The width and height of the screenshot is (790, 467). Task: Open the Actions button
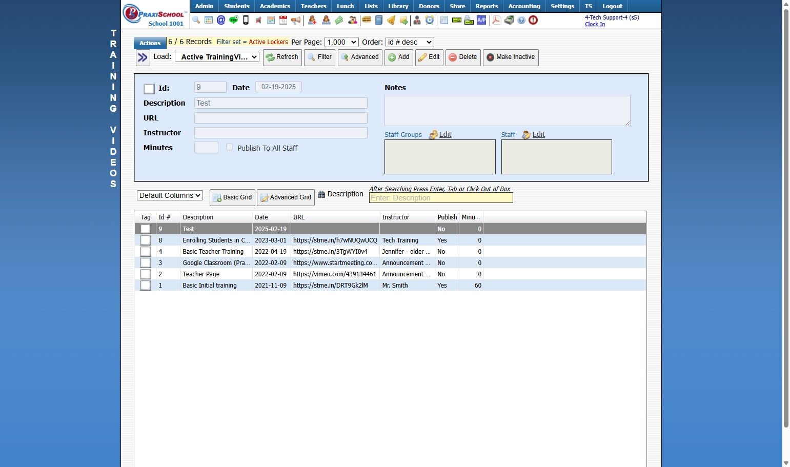point(150,43)
